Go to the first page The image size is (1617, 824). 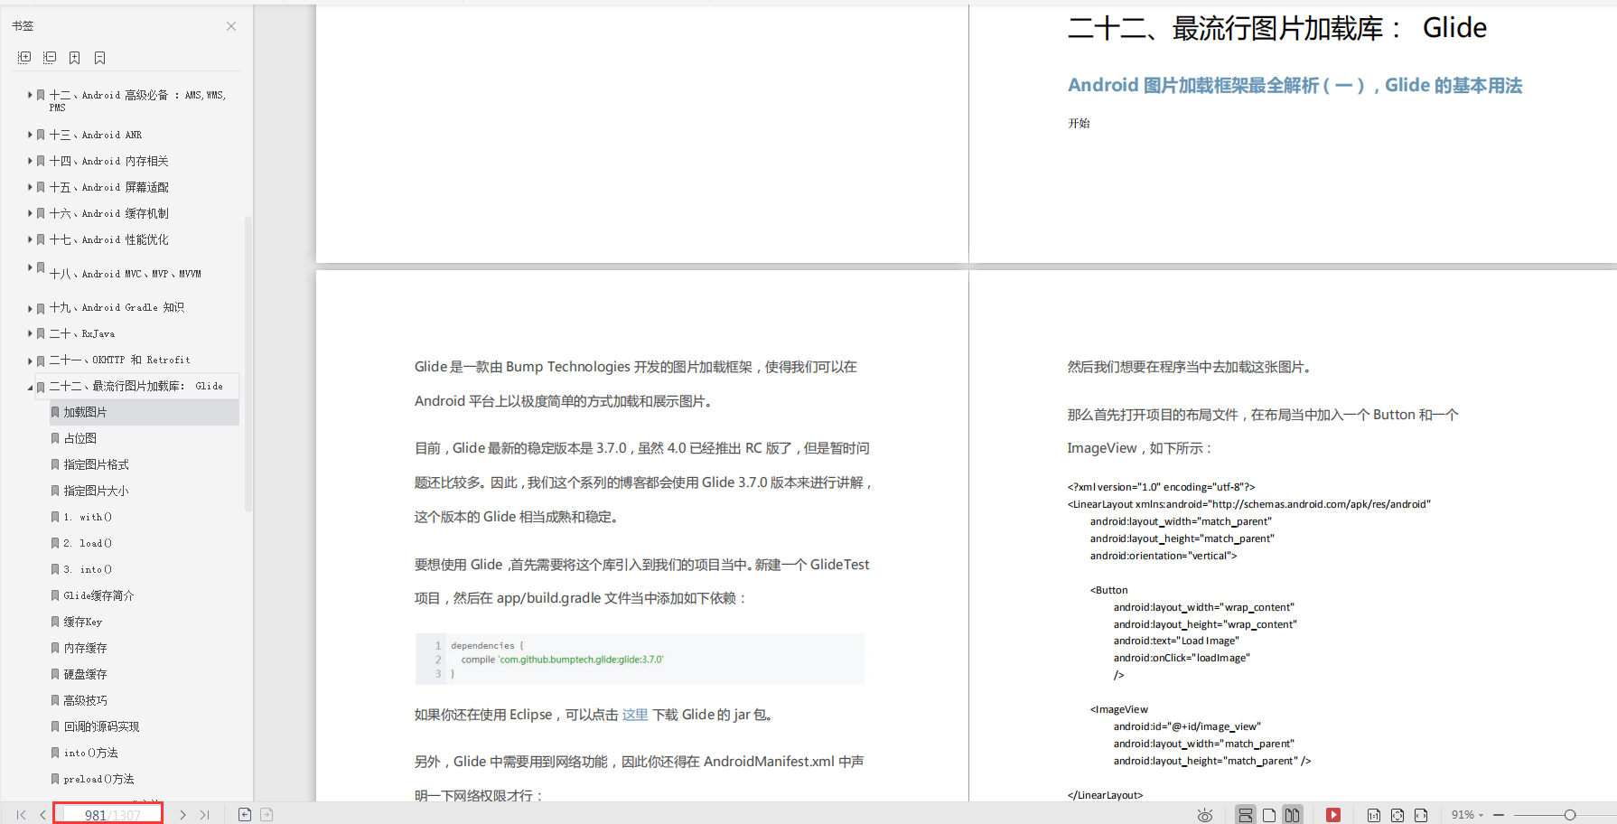21,815
